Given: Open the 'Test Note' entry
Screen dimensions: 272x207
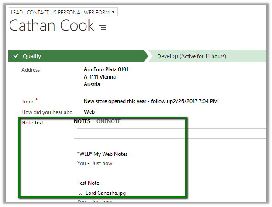Looking at the screenshot, I should tap(88, 183).
